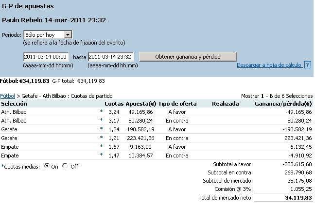Click the Obtener ganancia y pérdida button

tap(188, 57)
